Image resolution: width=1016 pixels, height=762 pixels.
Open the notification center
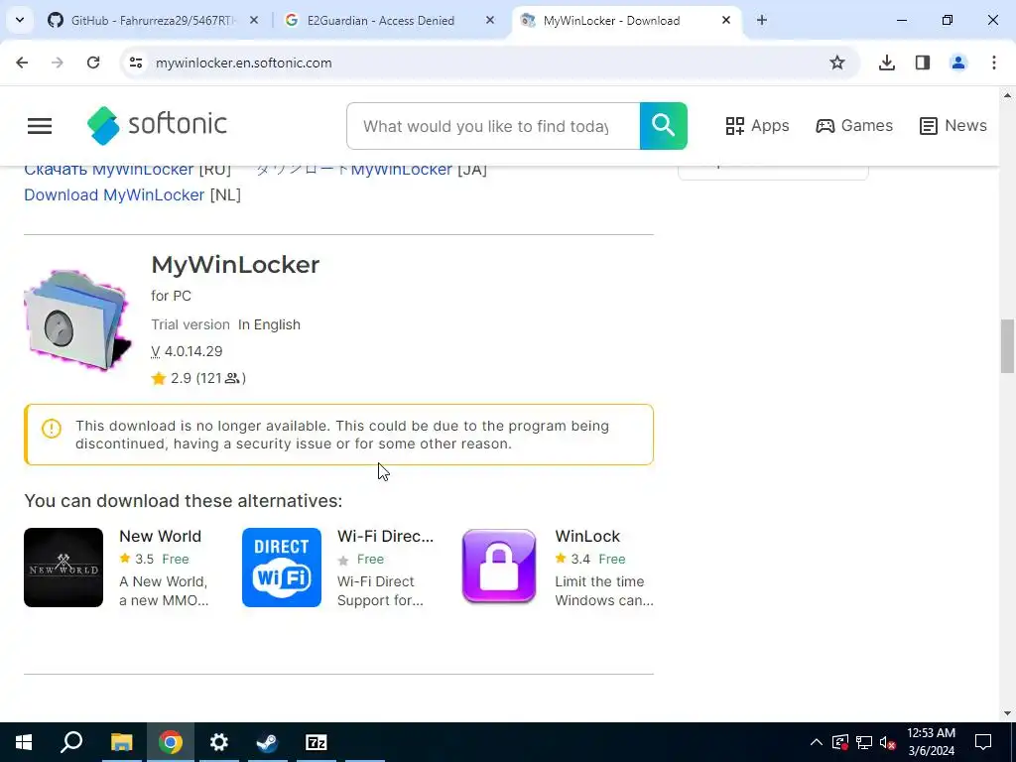tap(983, 742)
